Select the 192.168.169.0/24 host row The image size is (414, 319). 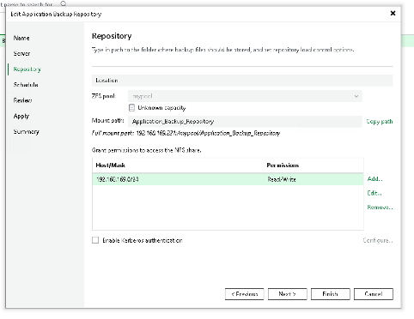coord(228,179)
